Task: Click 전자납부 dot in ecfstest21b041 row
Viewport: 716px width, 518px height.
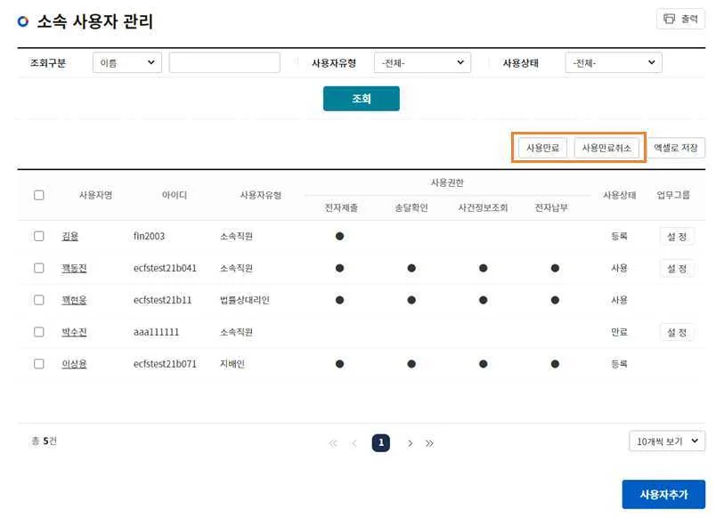Action: coord(556,269)
